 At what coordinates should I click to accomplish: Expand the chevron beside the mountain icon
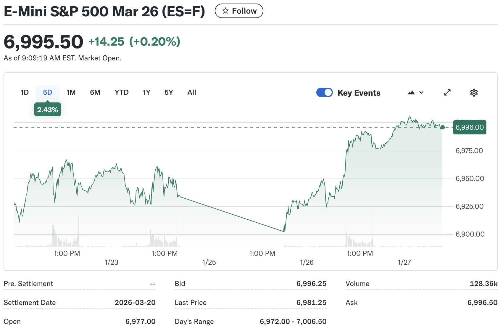click(x=421, y=93)
